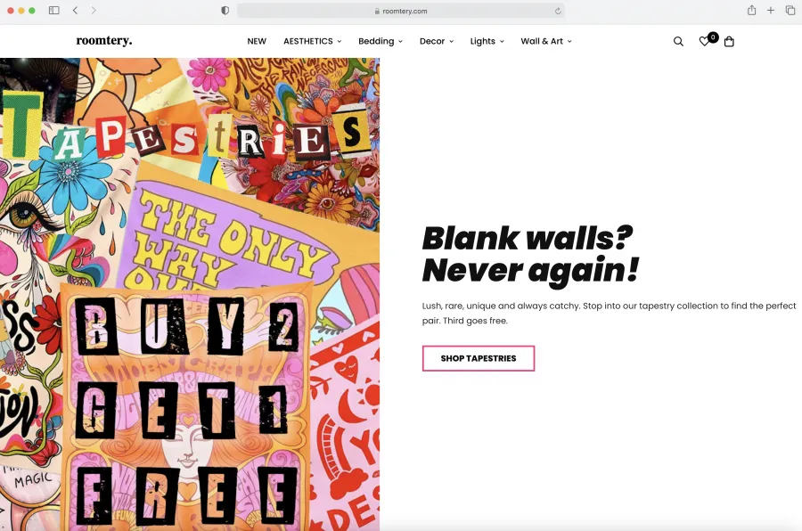Image resolution: width=802 pixels, height=531 pixels.
Task: Click the tapestries promo banner image
Action: (x=190, y=294)
